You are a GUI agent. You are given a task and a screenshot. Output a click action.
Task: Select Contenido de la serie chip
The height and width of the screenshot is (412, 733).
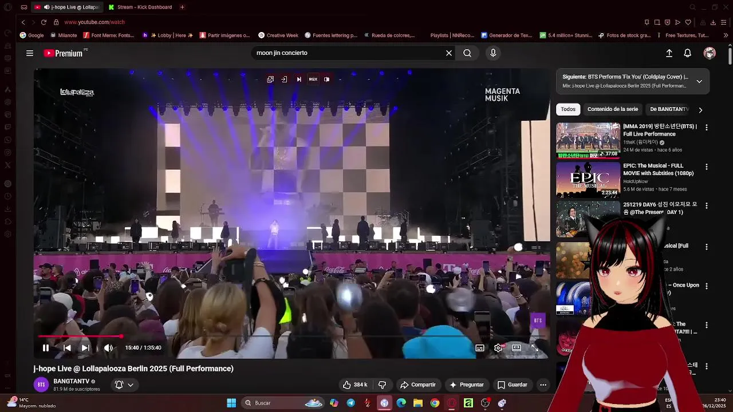[x=613, y=109]
